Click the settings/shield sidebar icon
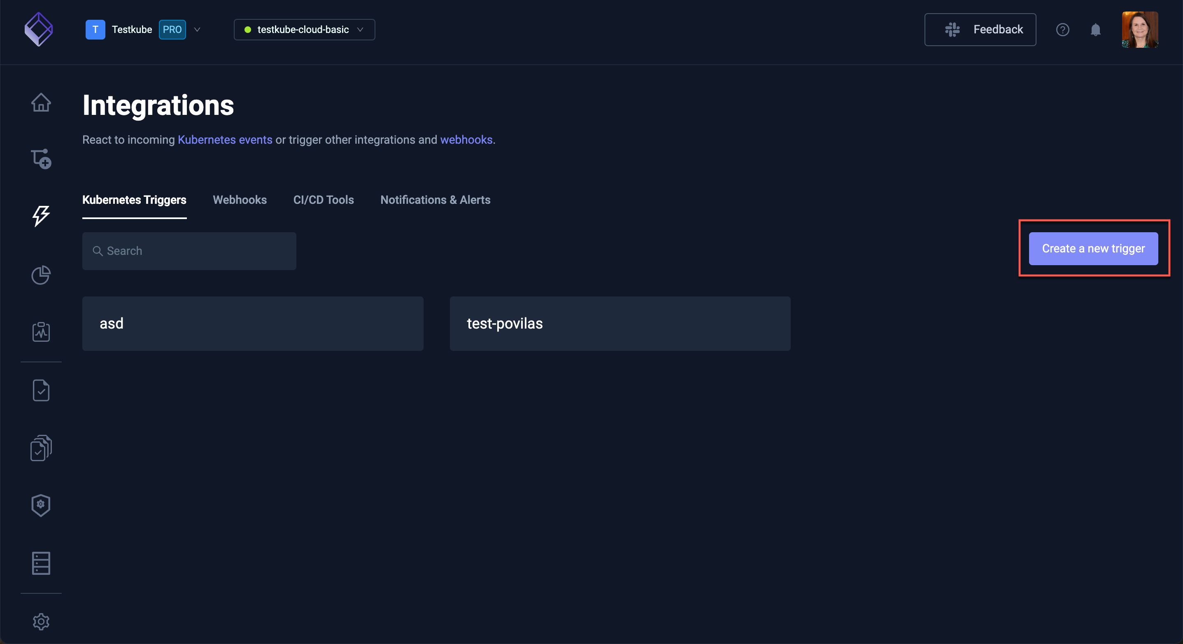This screenshot has width=1183, height=644. click(40, 504)
